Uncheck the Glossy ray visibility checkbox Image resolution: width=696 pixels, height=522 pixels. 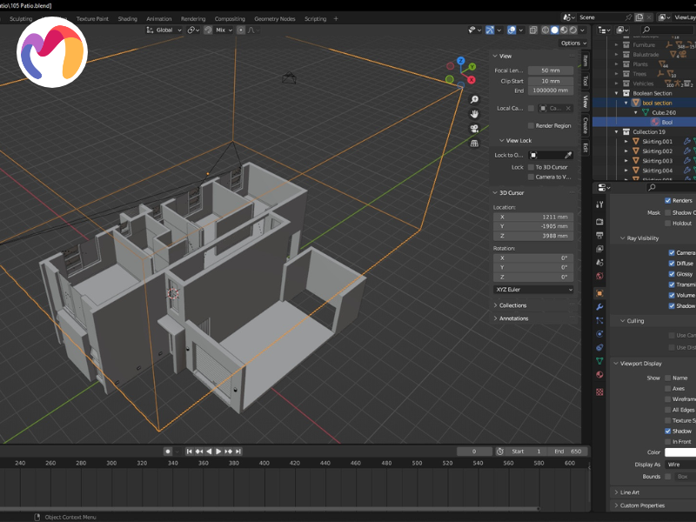672,274
